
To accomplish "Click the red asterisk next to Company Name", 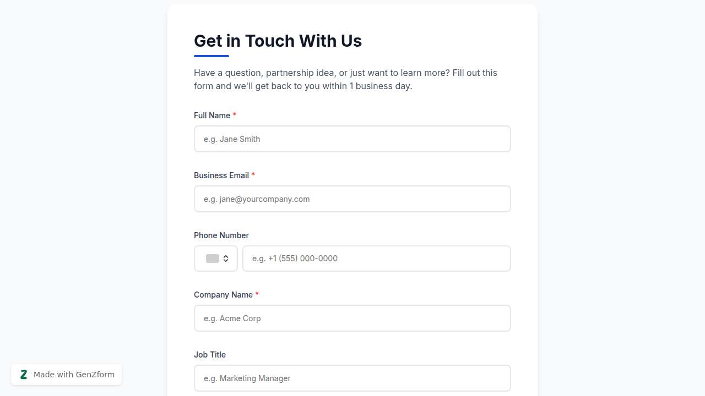I will pyautogui.click(x=257, y=294).
